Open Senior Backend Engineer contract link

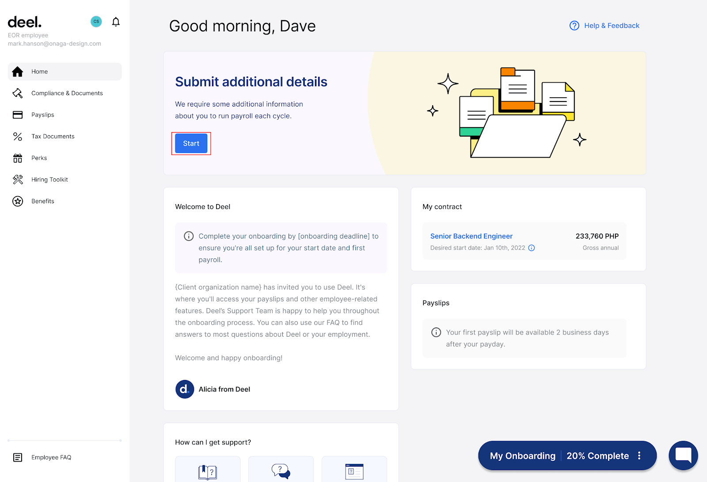(471, 236)
